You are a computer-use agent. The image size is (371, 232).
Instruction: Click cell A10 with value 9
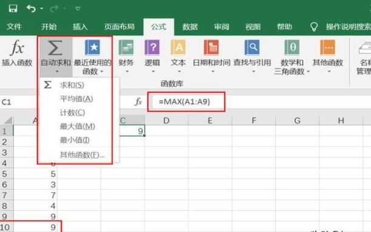point(35,227)
